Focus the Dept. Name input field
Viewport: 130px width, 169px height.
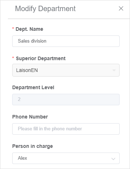coord(66,41)
